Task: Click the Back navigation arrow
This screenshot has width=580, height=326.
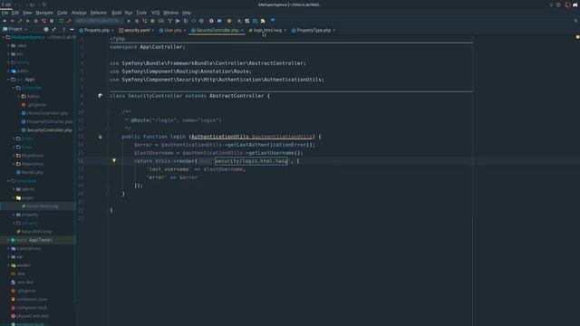Action: [5, 21]
